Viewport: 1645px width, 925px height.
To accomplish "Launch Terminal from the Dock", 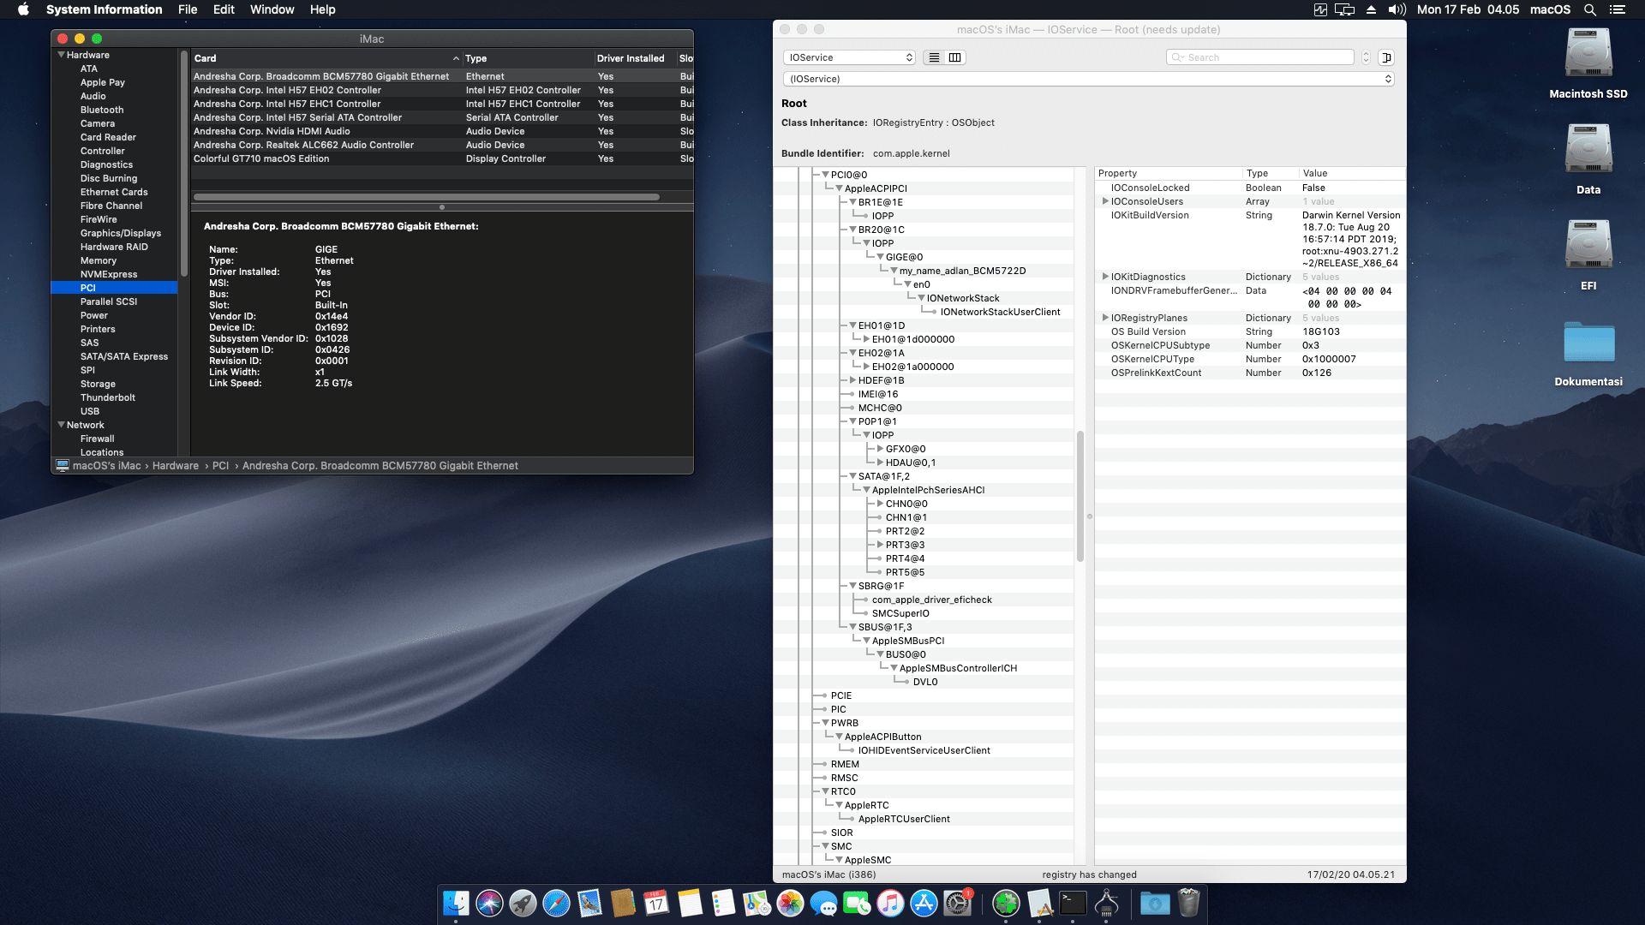I will 1073,904.
